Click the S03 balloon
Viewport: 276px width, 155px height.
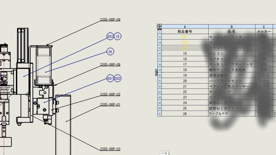pyautogui.click(x=110, y=37)
